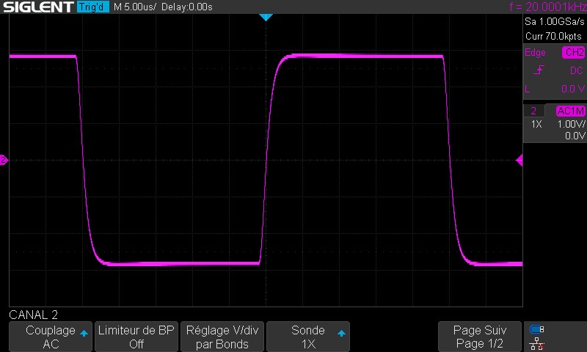Open the Sonde 1X probe menu

(x=308, y=337)
